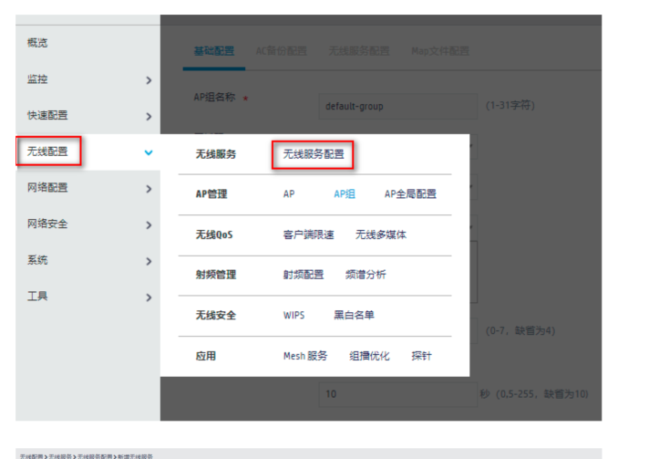Image resolution: width=649 pixels, height=459 pixels.
Task: Expand the 工具 chevron arrow
Action: [x=149, y=297]
